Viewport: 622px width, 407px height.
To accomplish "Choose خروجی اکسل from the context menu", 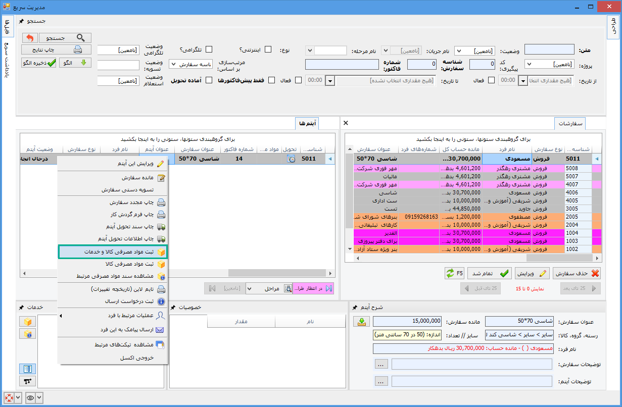I will click(x=113, y=358).
